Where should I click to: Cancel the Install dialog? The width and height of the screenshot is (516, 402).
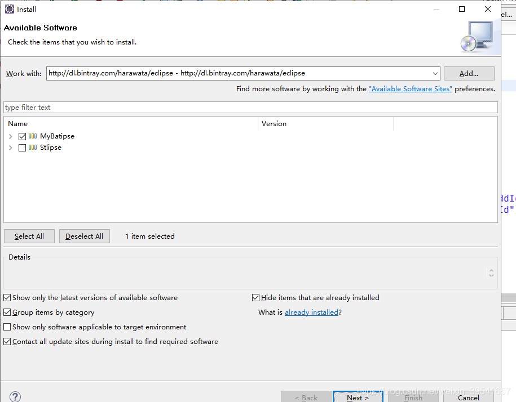point(468,397)
